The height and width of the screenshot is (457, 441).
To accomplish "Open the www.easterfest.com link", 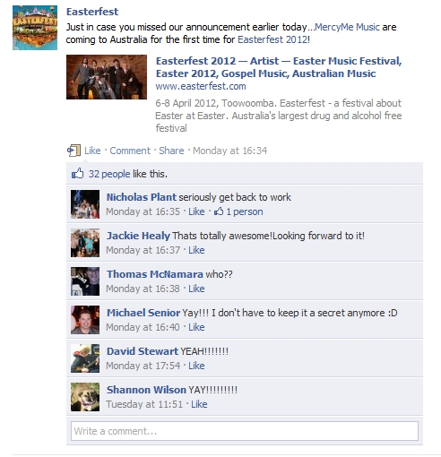I will [201, 86].
